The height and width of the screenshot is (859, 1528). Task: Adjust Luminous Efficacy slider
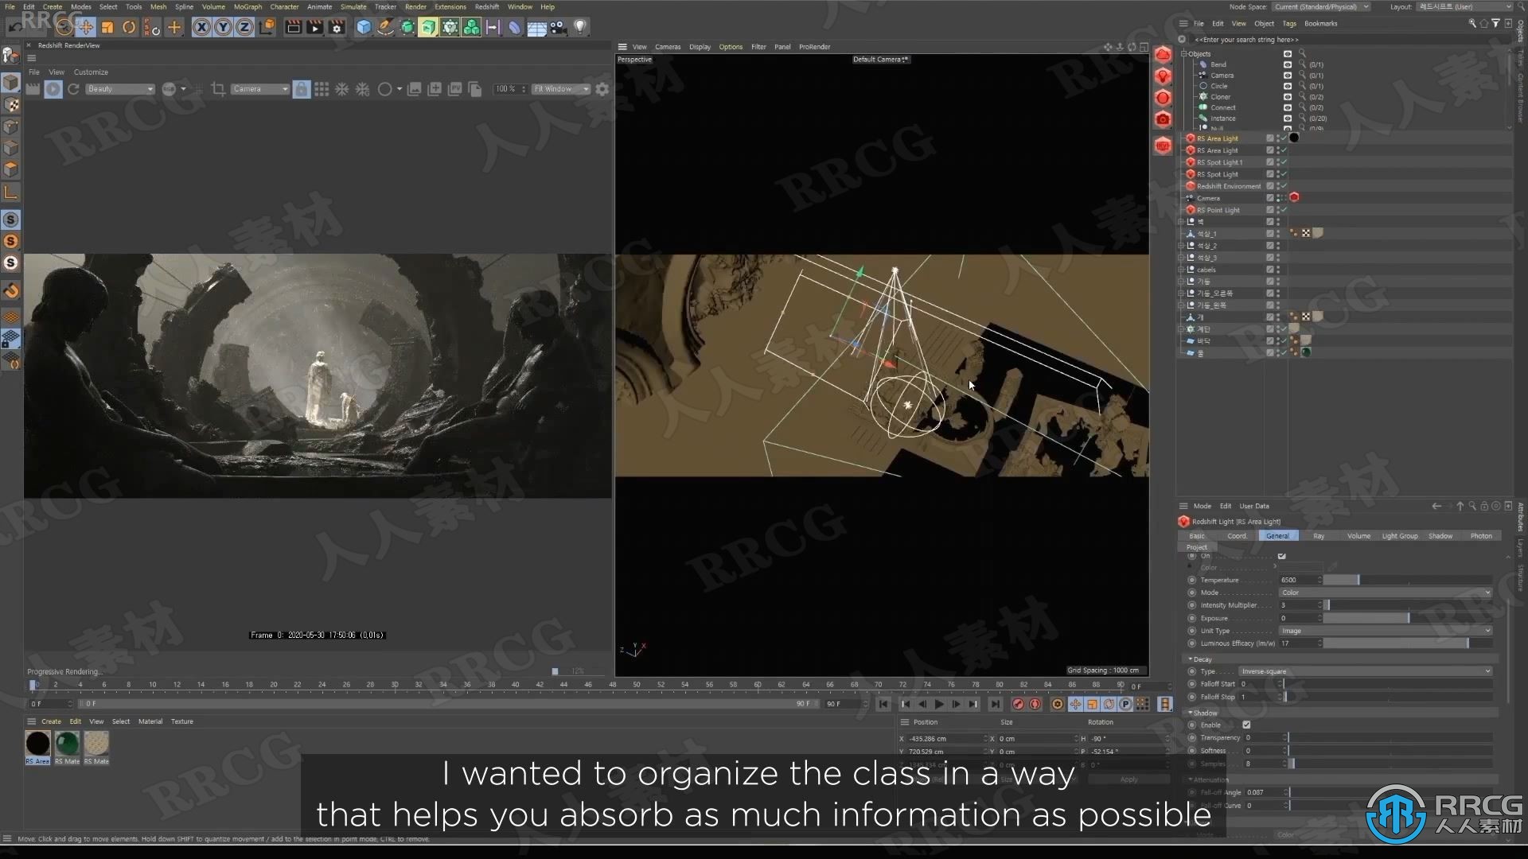pos(1409,643)
